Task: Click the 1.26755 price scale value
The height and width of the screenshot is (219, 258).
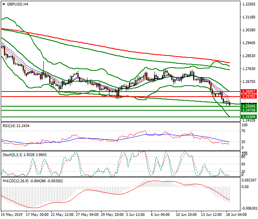Action: tap(249, 82)
